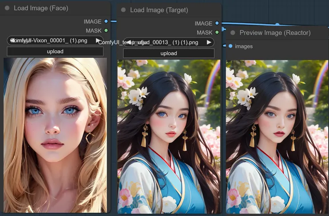Click upload button in Target node
The width and height of the screenshot is (329, 216).
point(169,53)
